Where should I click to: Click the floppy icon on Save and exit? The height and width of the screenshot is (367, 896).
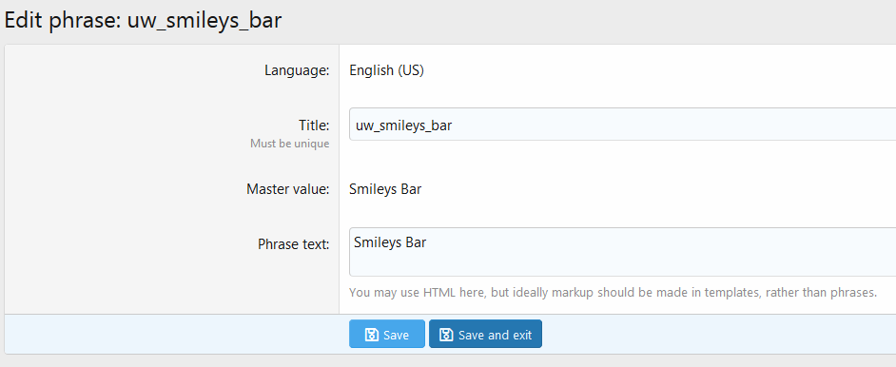tap(446, 335)
